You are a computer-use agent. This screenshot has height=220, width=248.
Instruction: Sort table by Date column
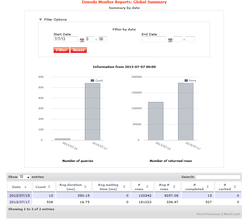[x=20, y=187]
